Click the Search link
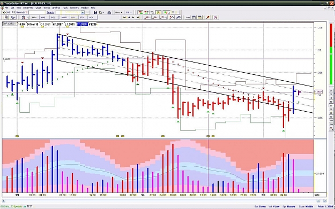 click(50, 12)
